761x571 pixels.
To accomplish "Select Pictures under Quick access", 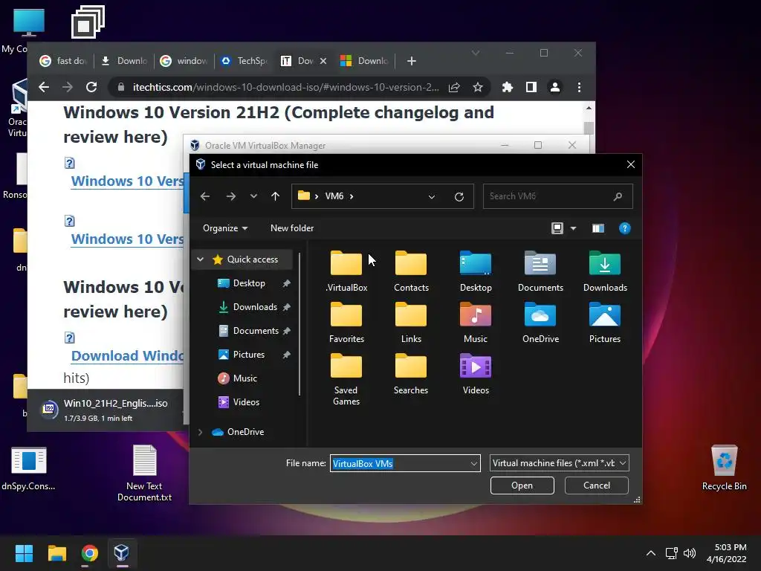I will (x=248, y=355).
